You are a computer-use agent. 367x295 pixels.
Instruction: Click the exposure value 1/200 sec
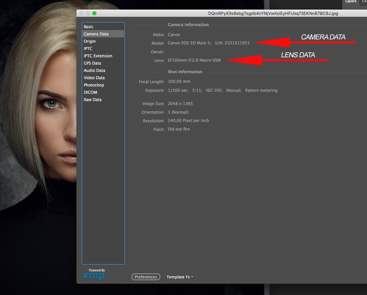(x=178, y=91)
